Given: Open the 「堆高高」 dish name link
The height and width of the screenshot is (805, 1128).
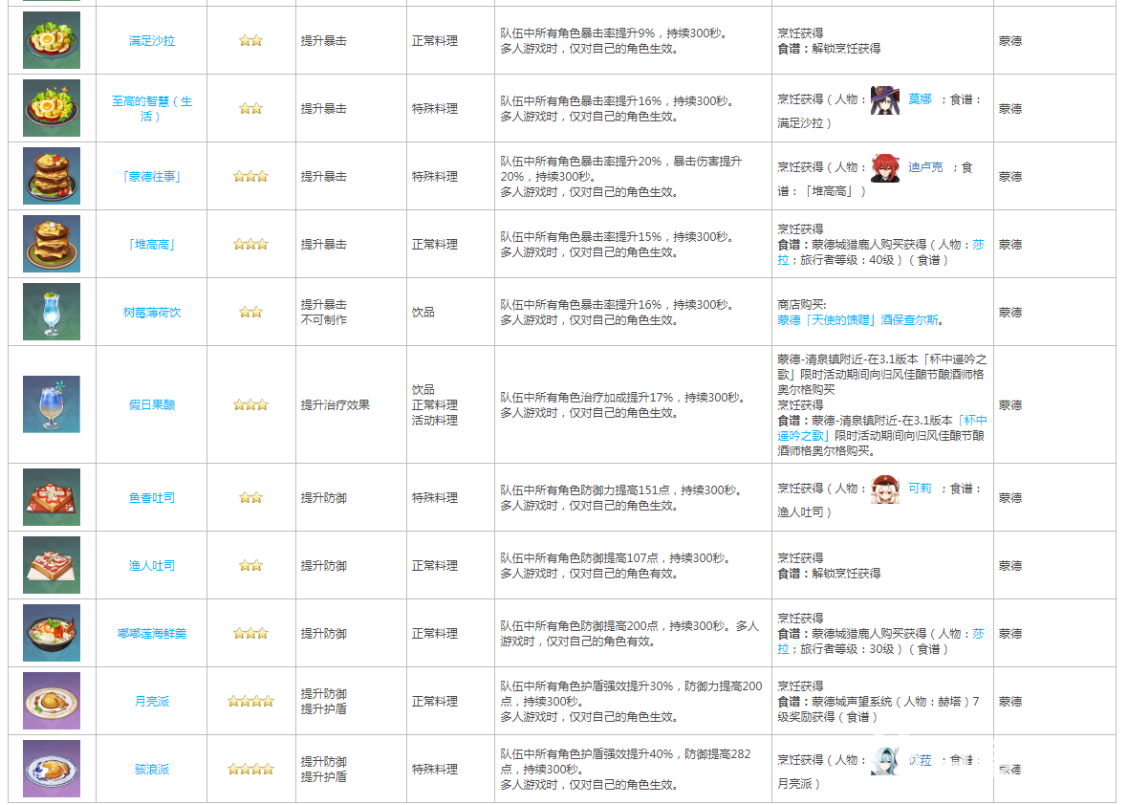Looking at the screenshot, I should click(152, 245).
